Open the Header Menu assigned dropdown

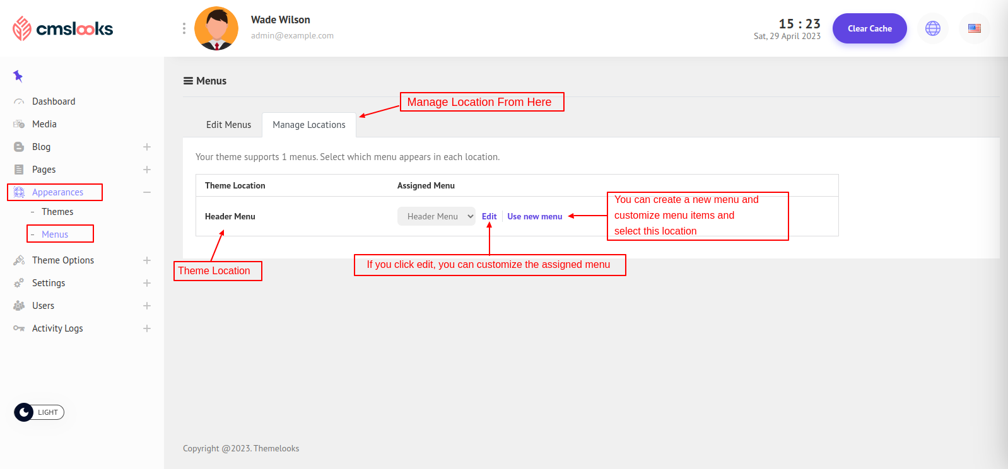[x=436, y=216]
